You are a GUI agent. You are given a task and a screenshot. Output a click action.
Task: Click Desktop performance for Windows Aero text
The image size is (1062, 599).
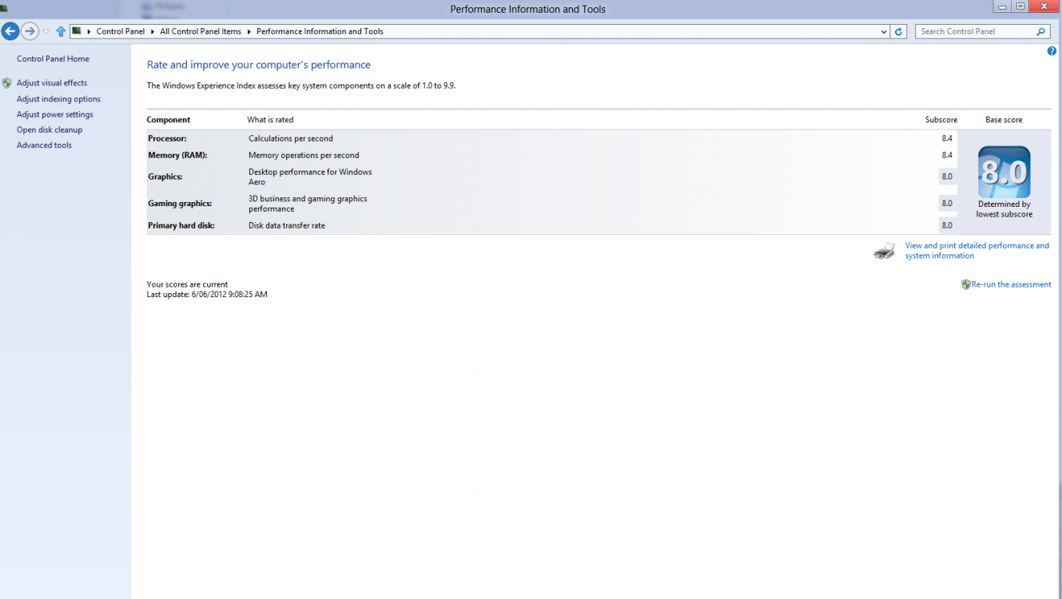click(x=310, y=177)
